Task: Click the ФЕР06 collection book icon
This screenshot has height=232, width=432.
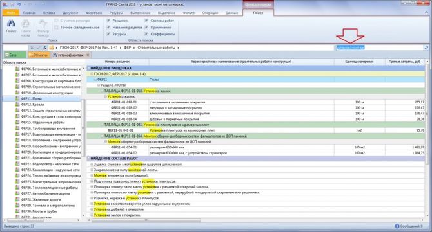Action: (17, 69)
